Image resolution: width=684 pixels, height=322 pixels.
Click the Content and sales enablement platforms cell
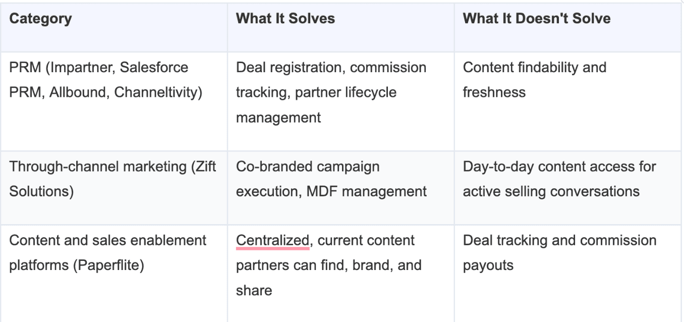[113, 273]
